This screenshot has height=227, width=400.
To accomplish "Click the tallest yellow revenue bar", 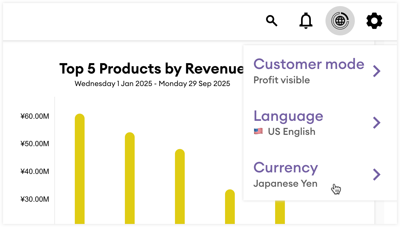I will pos(80,168).
